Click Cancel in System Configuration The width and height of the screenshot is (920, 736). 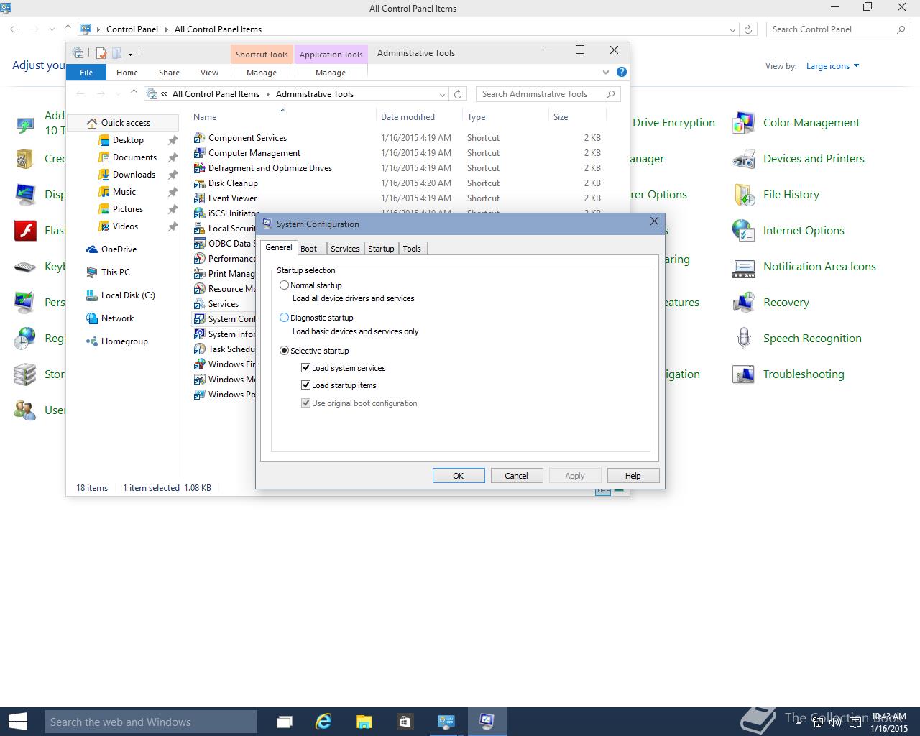coord(516,476)
